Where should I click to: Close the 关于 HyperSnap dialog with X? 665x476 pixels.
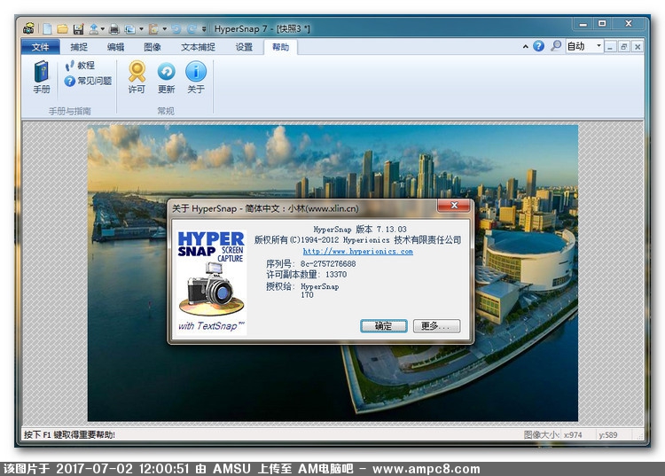[454, 206]
